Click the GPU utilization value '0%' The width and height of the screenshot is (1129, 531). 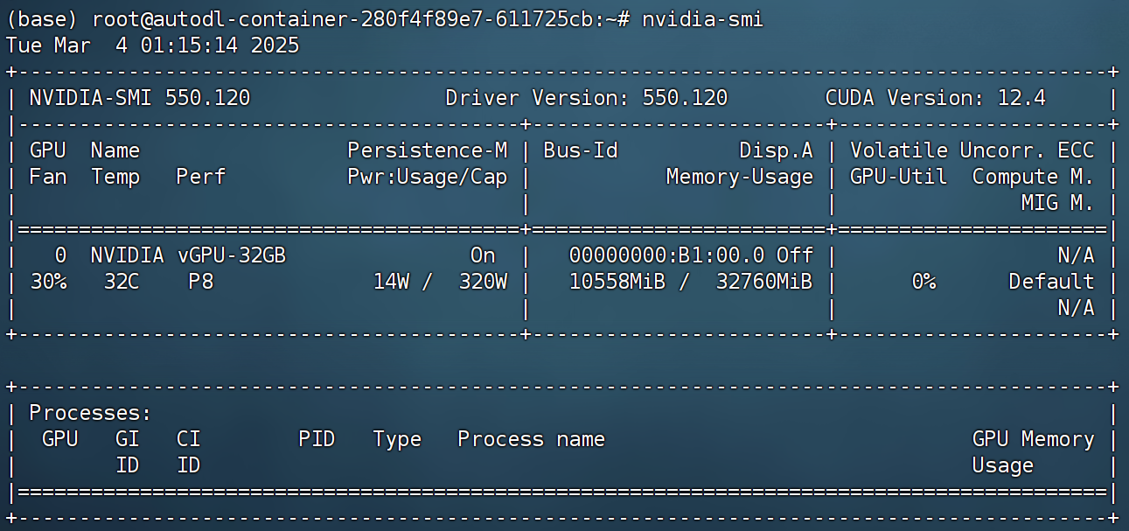tap(923, 282)
